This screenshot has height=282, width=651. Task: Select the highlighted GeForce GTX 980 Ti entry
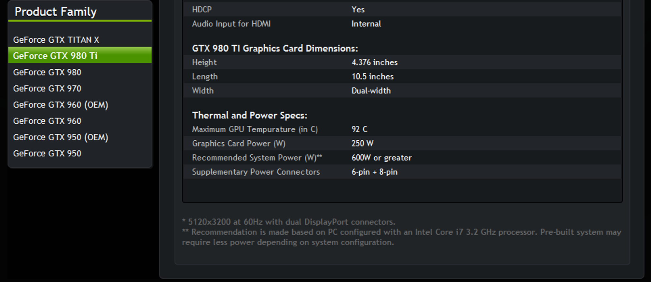80,55
